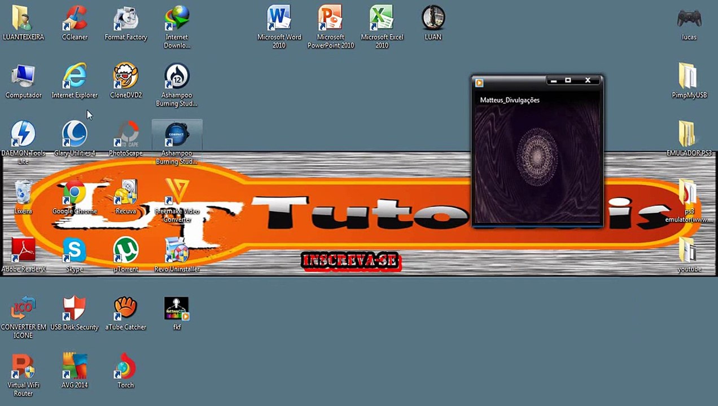Launch Microsoft PowerPoint 2010
Viewport: 718px width, 406px height.
(331, 27)
